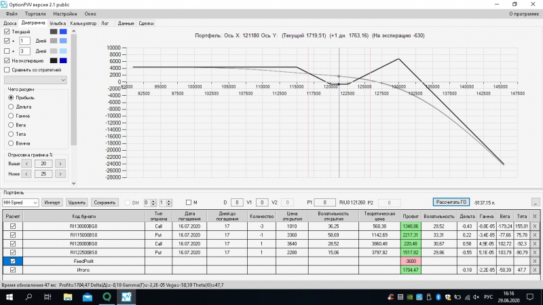Image resolution: width=543 pixels, height=305 pixels.
Task: Increase the Выше cutoff with right arrow
Action: [x=60, y=164]
